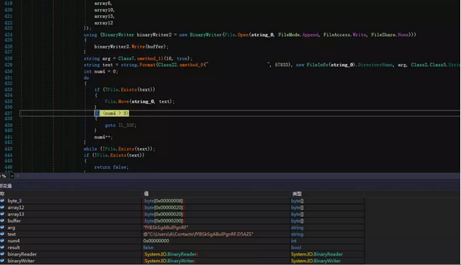Click the highlighted if (num4 > 3) statement
Screen dimensions: 461x265
coord(112,113)
